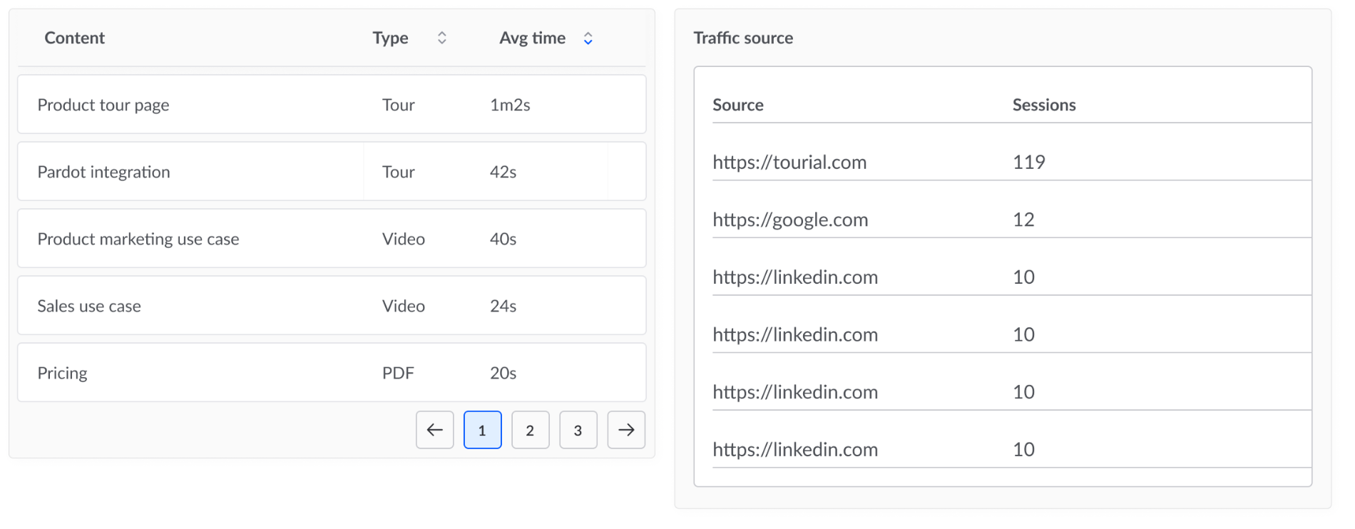This screenshot has height=529, width=1355.
Task: Go to page 3 of content
Action: pos(578,430)
